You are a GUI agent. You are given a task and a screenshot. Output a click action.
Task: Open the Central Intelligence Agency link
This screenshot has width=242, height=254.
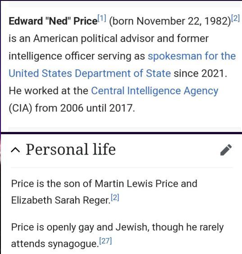(x=155, y=91)
